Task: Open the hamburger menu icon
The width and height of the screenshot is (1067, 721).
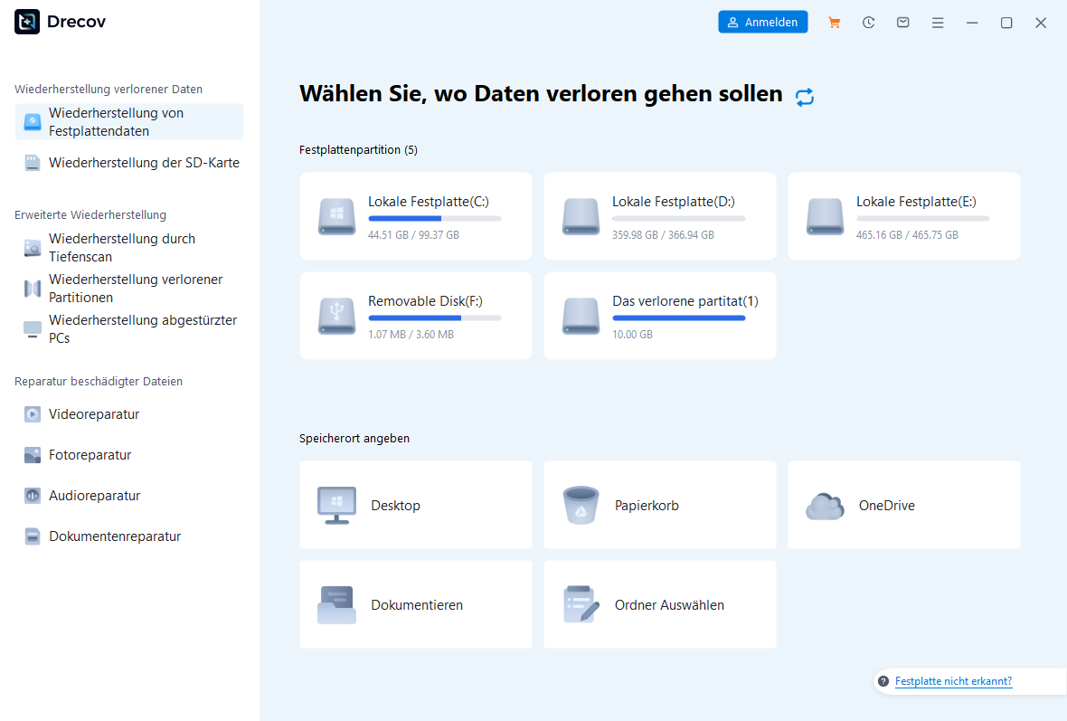Action: (938, 23)
